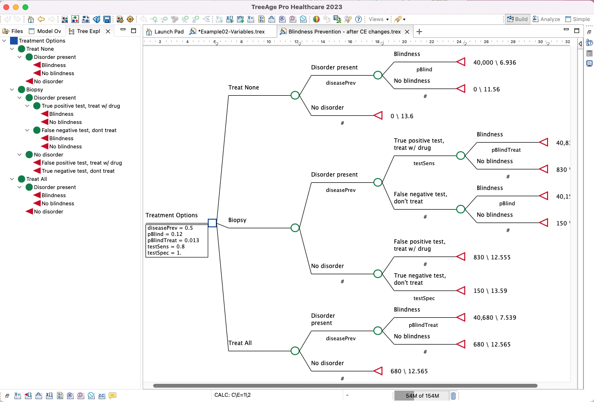Click the Help question mark icon
This screenshot has width=594, height=402.
pos(358,19)
